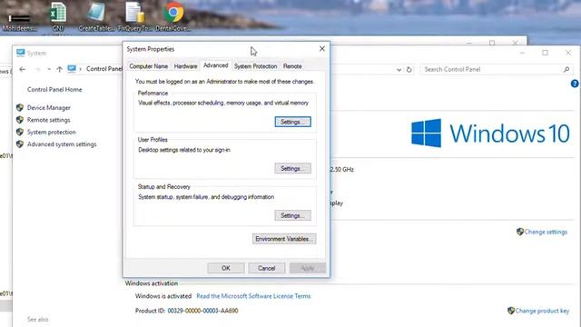Click Cancel in System Properties
581x327 pixels.
(x=266, y=268)
